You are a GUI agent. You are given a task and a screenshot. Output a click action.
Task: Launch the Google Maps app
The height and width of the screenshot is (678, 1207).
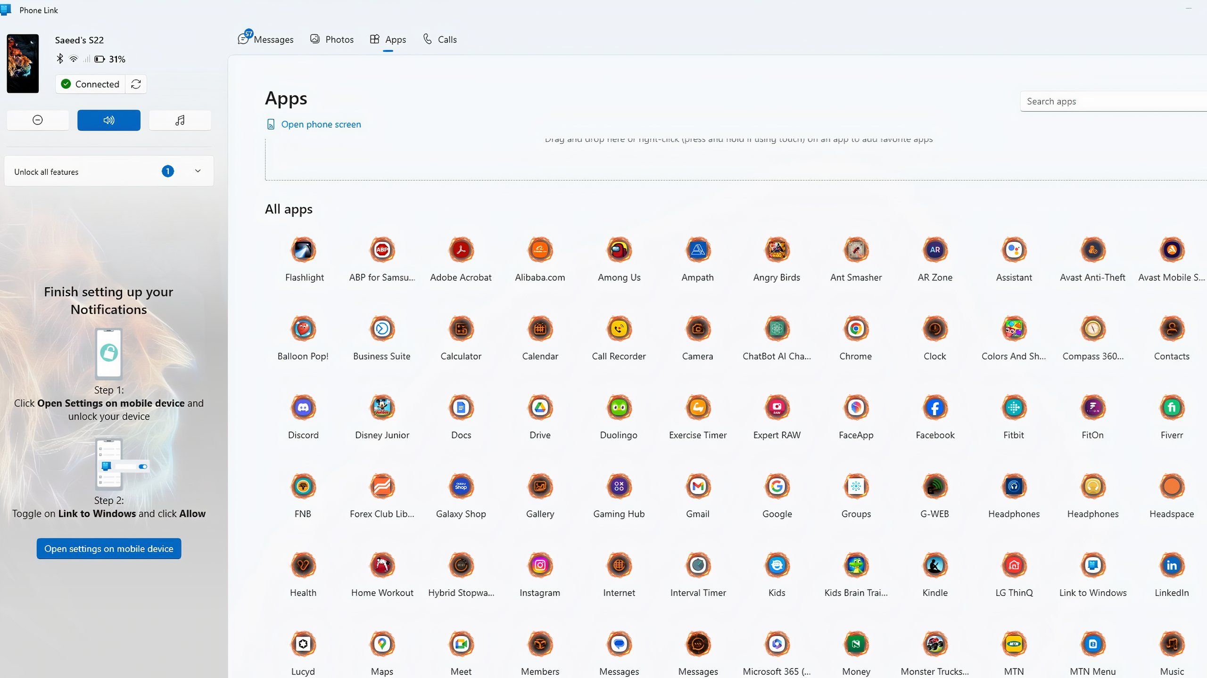coord(382,644)
